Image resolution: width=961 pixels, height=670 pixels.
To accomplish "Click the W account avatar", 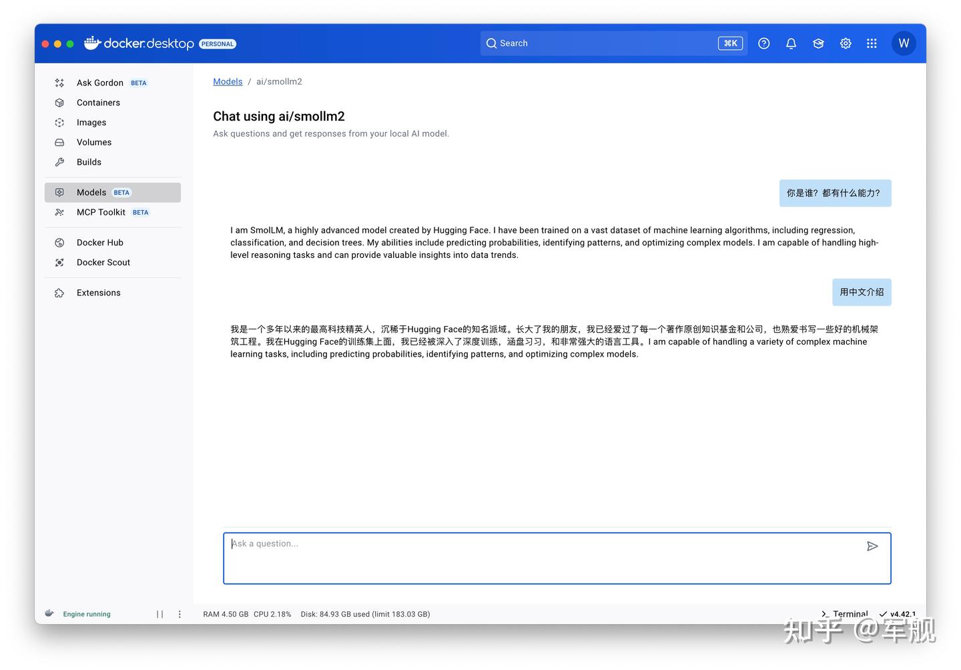I will click(904, 43).
